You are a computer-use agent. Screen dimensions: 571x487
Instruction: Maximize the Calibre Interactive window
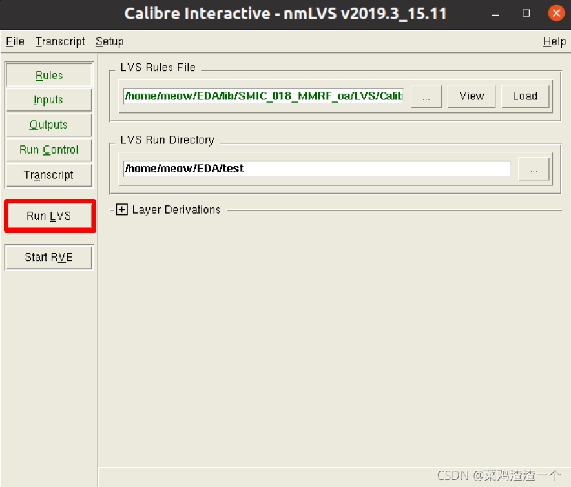point(524,13)
